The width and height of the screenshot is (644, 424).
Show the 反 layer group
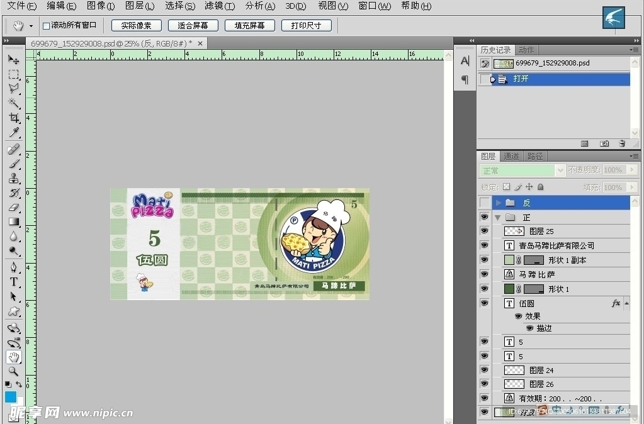coord(485,203)
